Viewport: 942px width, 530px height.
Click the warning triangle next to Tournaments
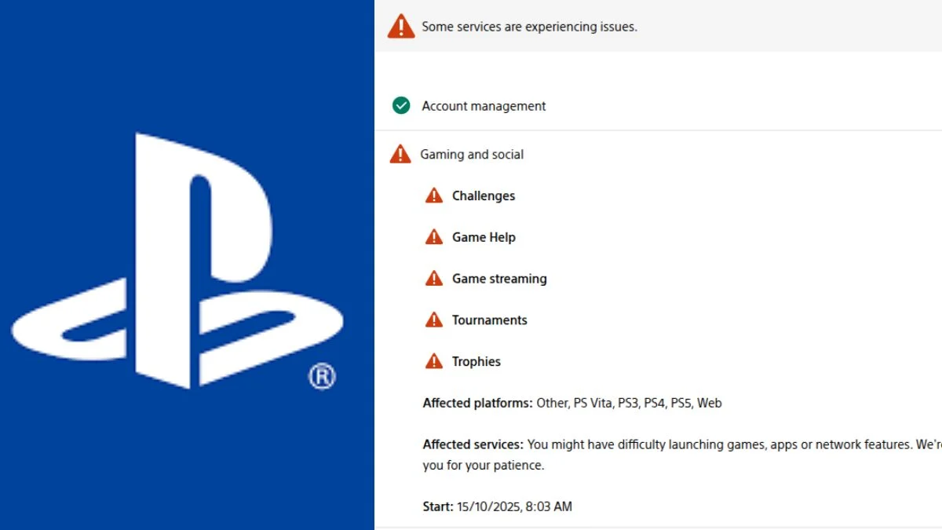click(x=433, y=319)
